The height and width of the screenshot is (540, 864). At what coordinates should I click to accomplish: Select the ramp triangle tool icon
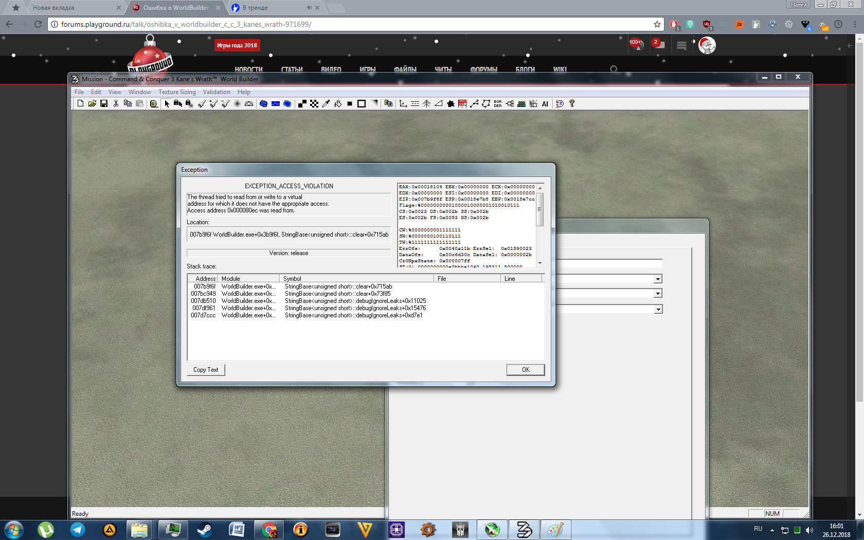coord(438,104)
